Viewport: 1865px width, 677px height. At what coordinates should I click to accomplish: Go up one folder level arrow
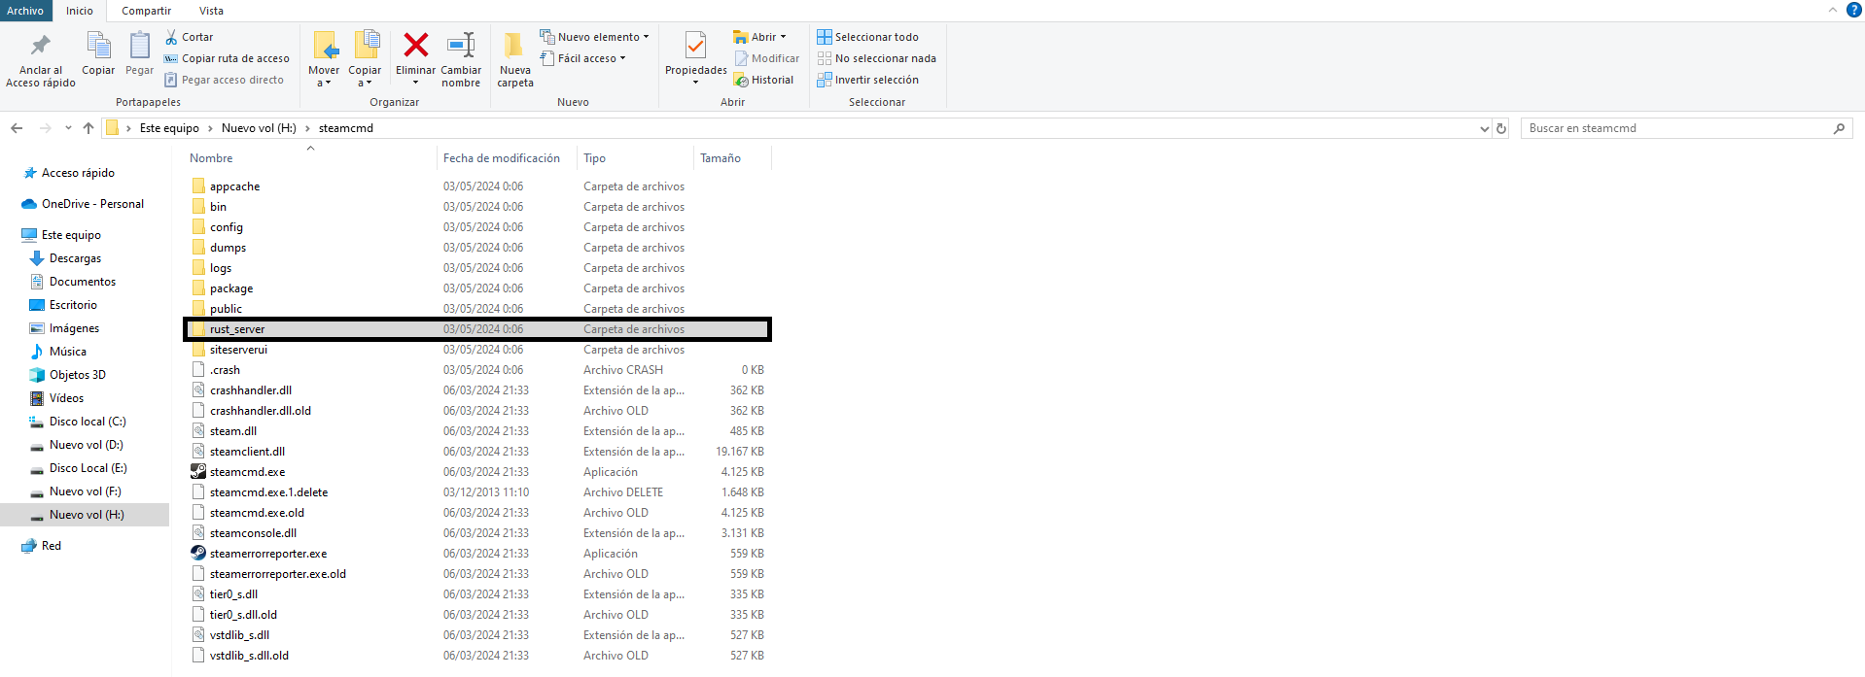click(88, 128)
